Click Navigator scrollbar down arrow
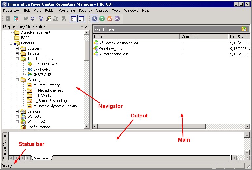Viewport: 252px width, 170px height. click(87, 126)
